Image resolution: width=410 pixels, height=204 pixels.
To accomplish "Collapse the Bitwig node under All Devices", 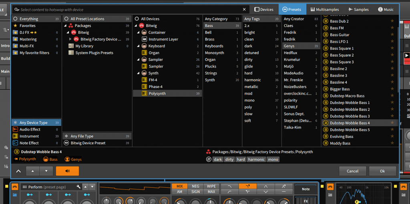I will click(136, 26).
